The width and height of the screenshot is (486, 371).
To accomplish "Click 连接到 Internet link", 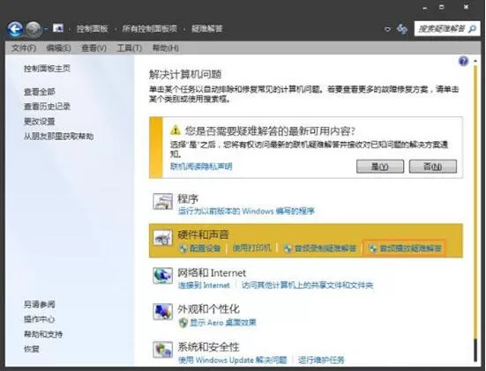I will [204, 286].
